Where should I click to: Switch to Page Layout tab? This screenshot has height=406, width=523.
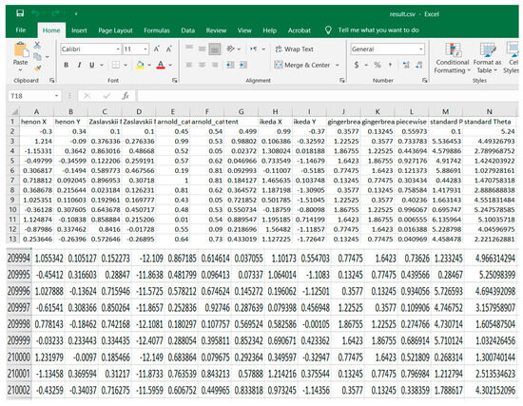(115, 30)
